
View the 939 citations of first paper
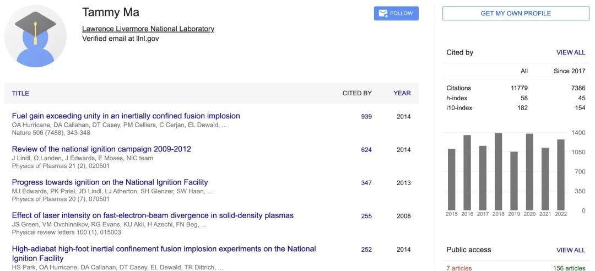366,117
